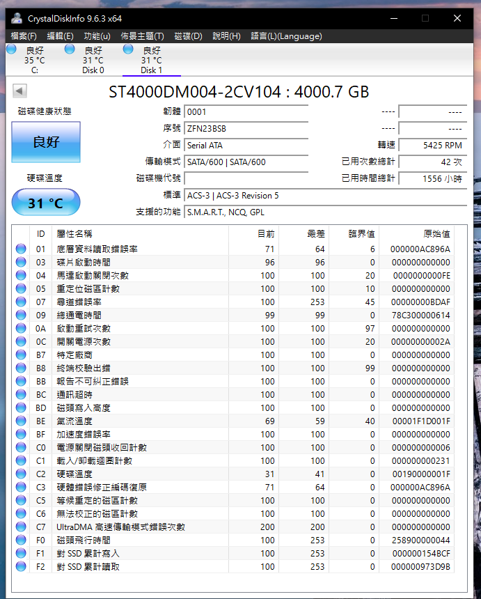
Task: Click the empty drive letter field
Action: (246, 179)
